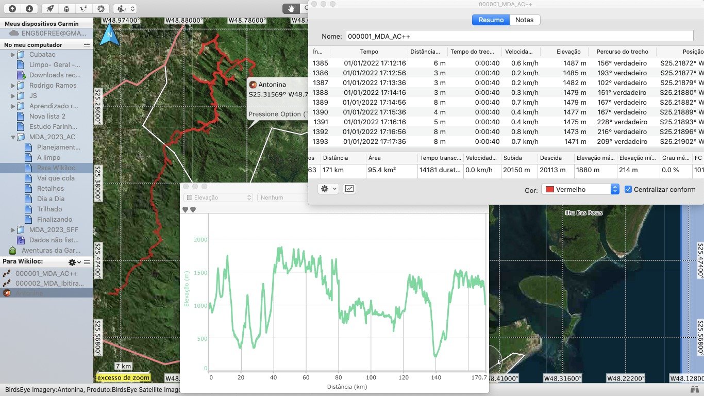Click the blue north arrow compass on map
This screenshot has height=396, width=704.
coord(108,36)
